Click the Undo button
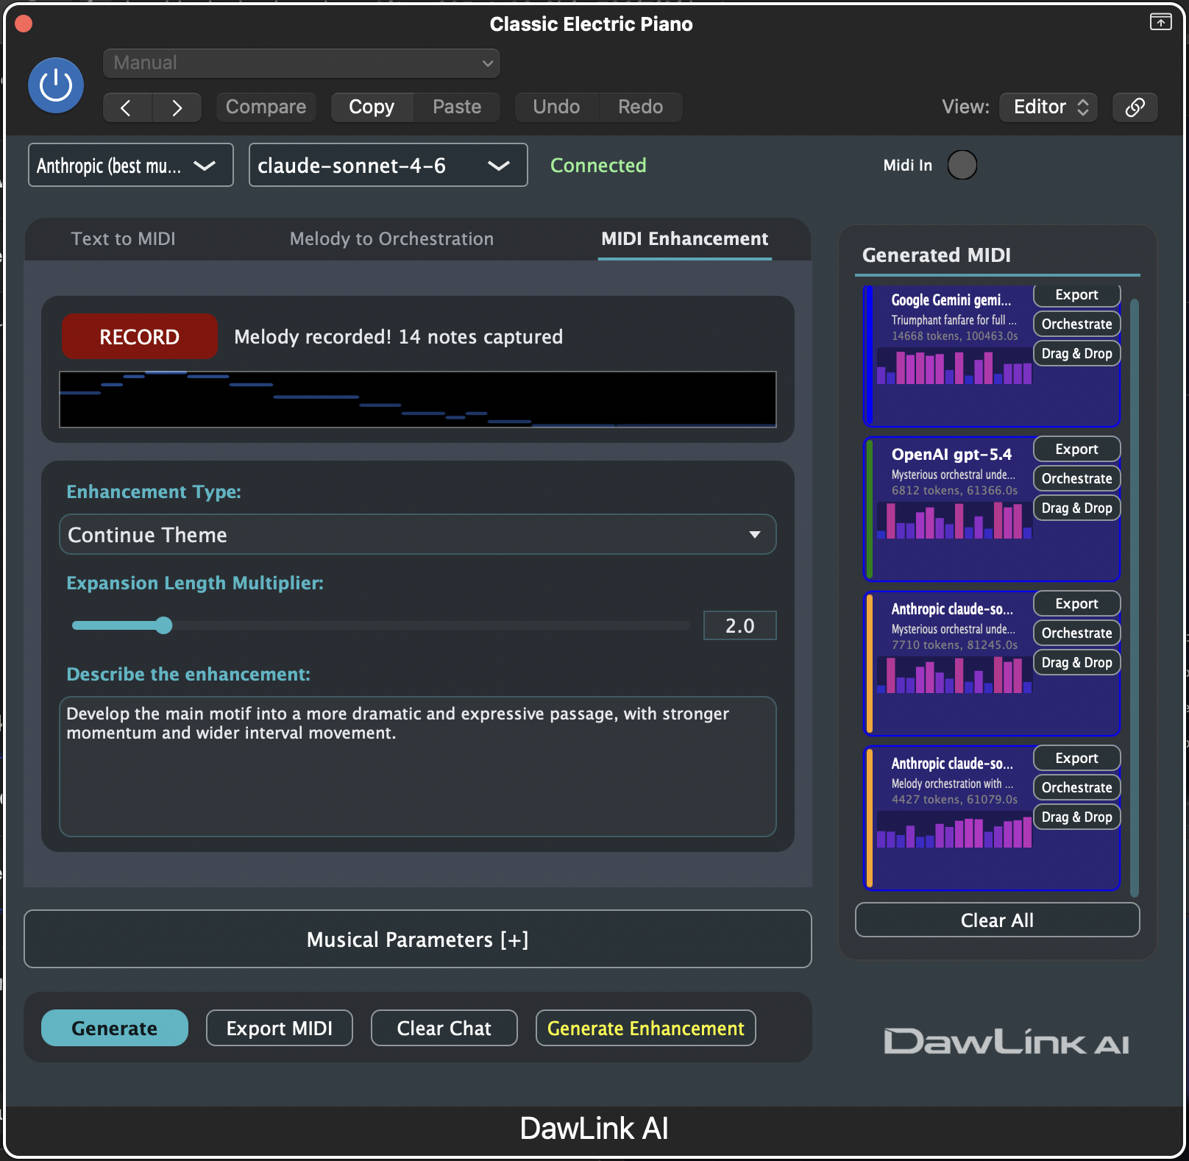Screen dimensions: 1189x1161 (556, 107)
